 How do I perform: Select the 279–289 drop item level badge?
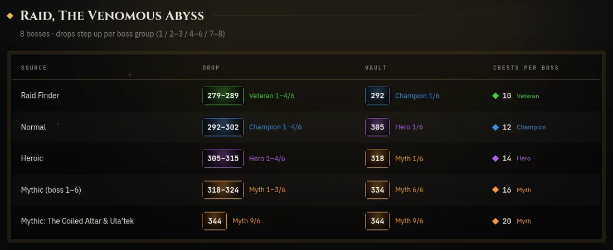point(223,96)
